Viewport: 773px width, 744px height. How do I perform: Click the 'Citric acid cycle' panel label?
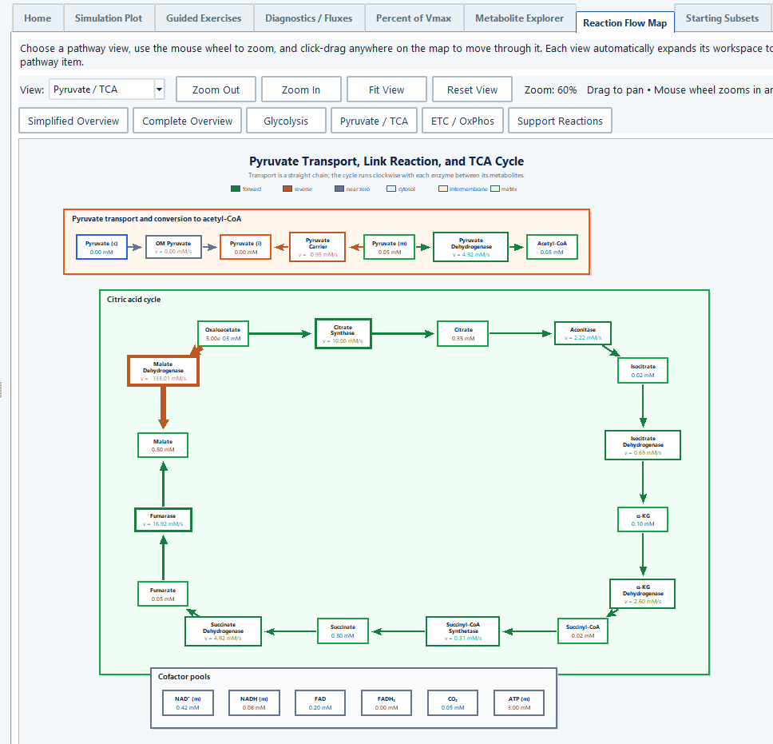[133, 300]
